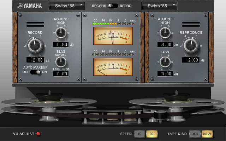Click the TAPE KIND label

177,134
